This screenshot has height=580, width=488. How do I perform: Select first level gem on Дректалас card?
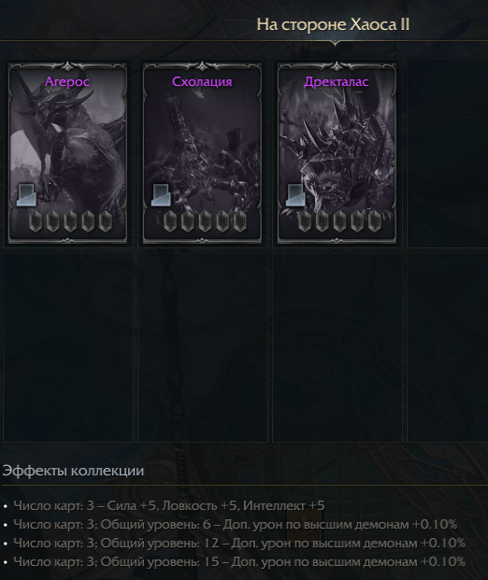[305, 221]
